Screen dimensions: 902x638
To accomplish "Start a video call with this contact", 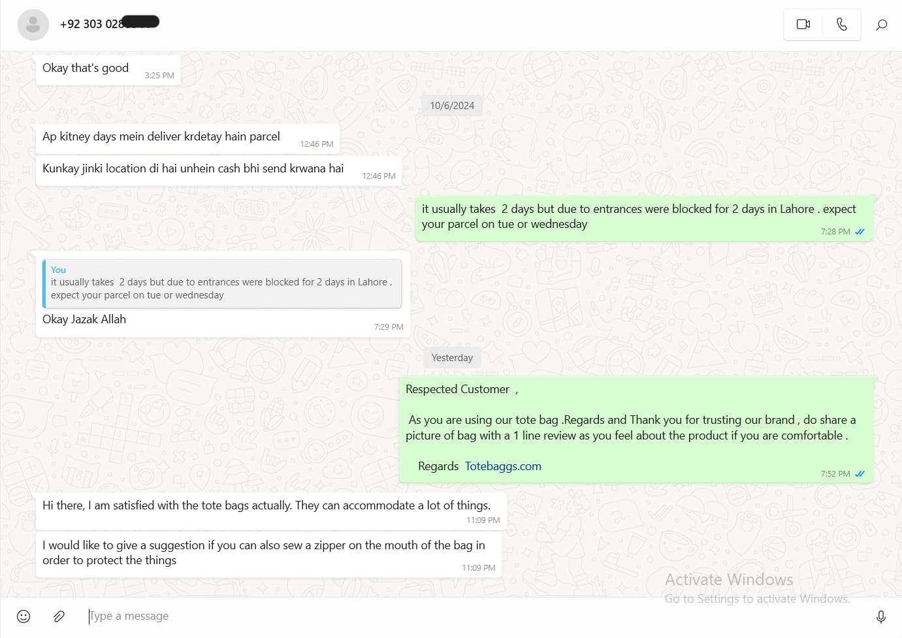I will click(x=803, y=25).
